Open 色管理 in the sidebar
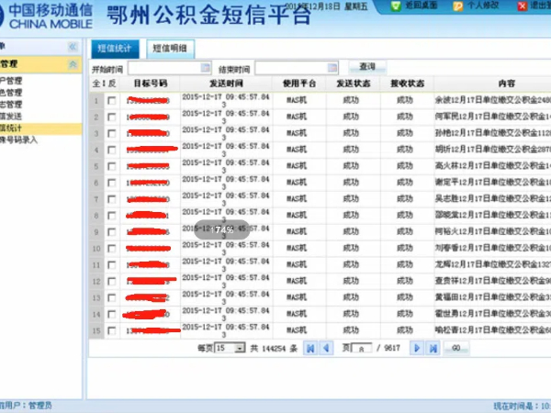The height and width of the screenshot is (413, 551). point(11,93)
